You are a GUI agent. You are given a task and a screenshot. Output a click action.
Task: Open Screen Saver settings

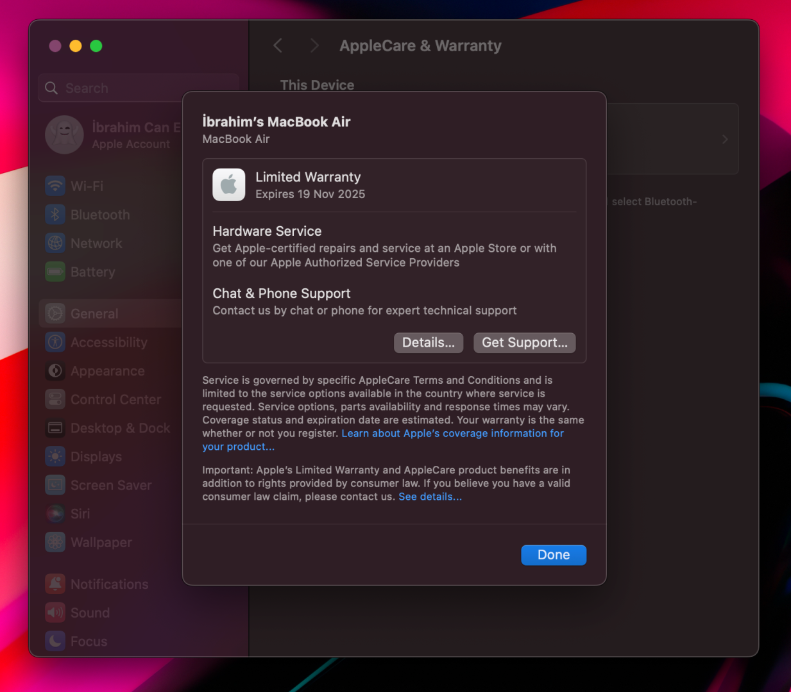pos(109,485)
